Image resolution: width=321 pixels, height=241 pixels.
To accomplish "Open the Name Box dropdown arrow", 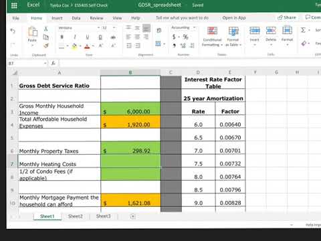I will pyautogui.click(x=45, y=64).
